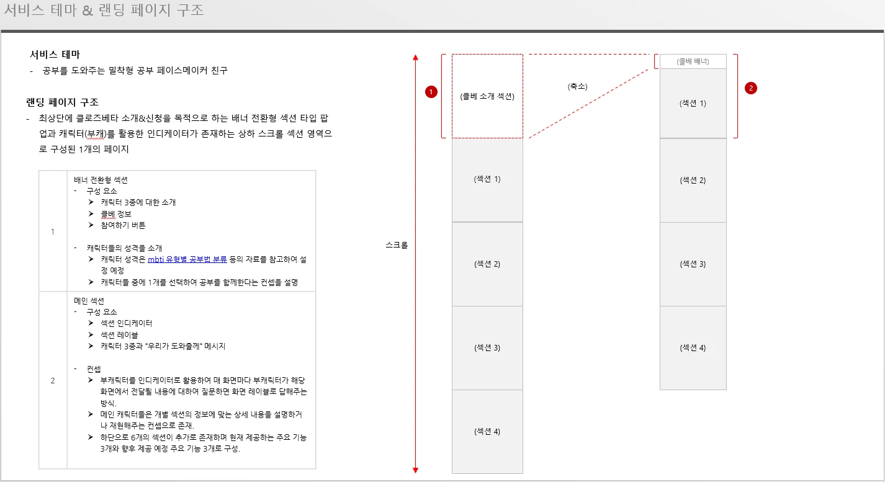The image size is (885, 482).
Task: Click the bullet starting 캐릭터들 중에 1개를 선택하여
Action: tap(199, 282)
